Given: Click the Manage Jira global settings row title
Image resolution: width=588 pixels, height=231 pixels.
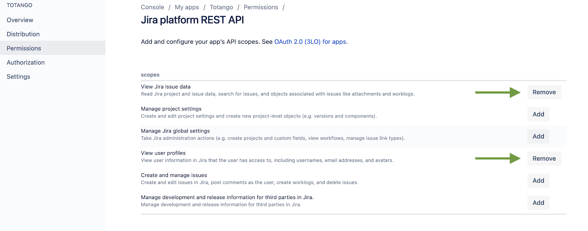Looking at the screenshot, I should (x=175, y=131).
